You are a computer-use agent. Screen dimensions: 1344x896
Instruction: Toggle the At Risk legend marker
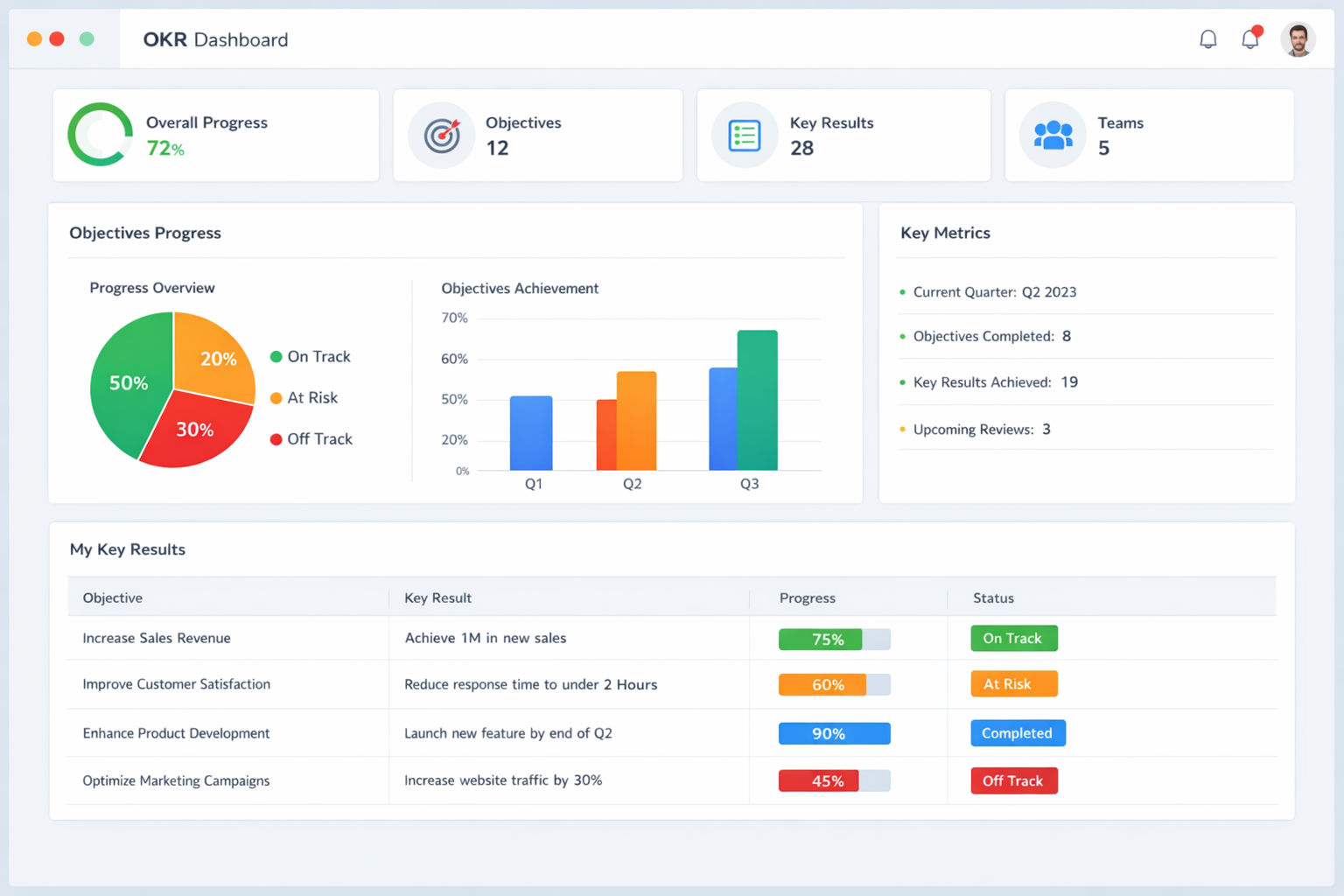tap(276, 397)
